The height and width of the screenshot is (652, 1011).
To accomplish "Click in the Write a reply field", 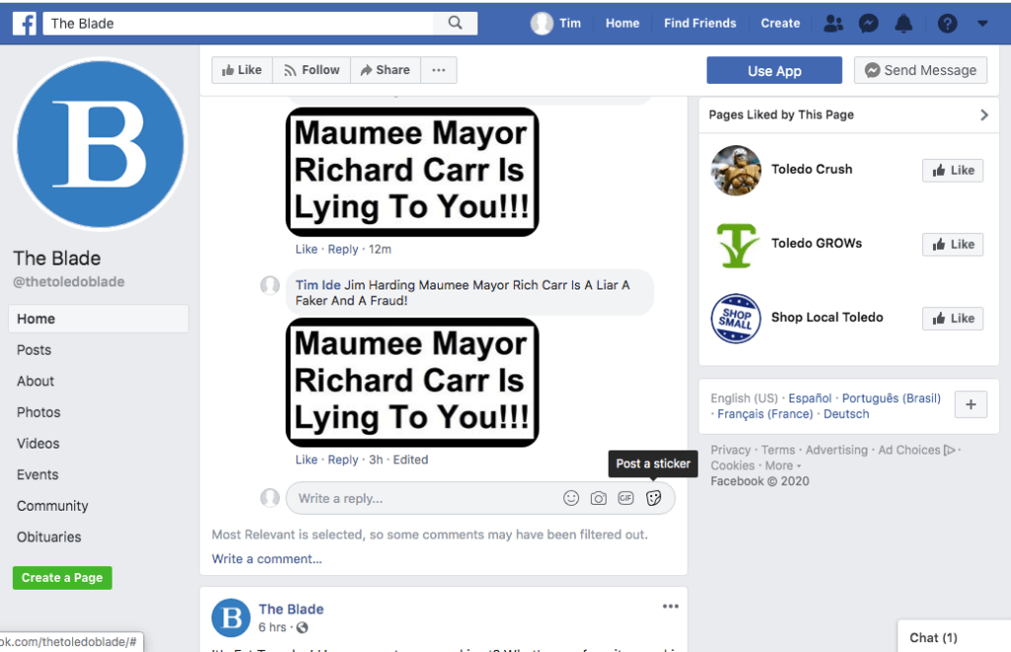I will coord(425,498).
